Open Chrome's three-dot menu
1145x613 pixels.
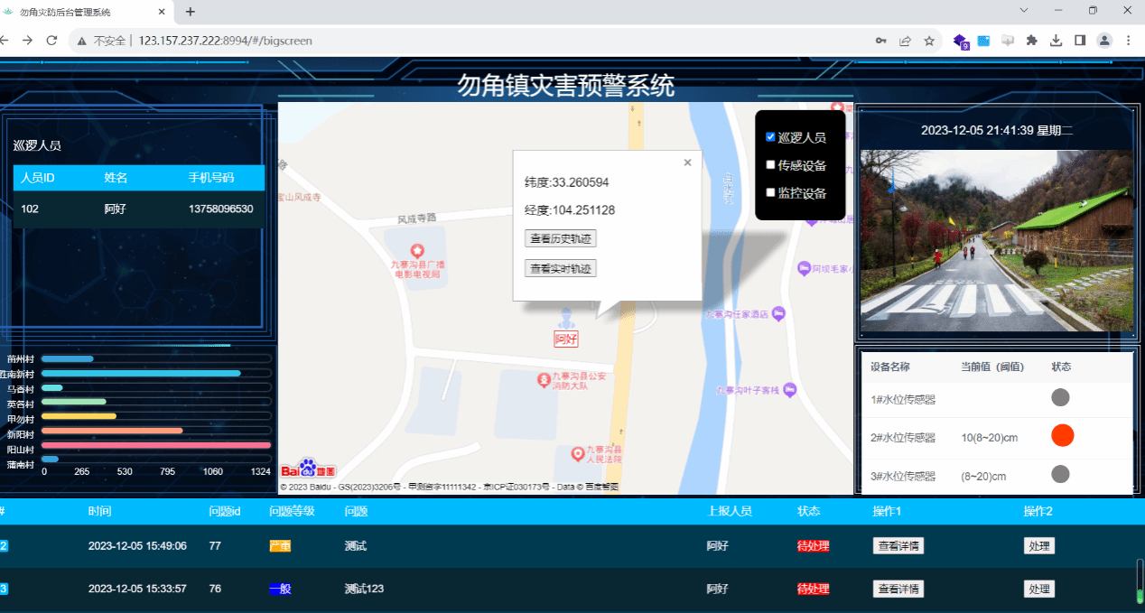tap(1128, 41)
